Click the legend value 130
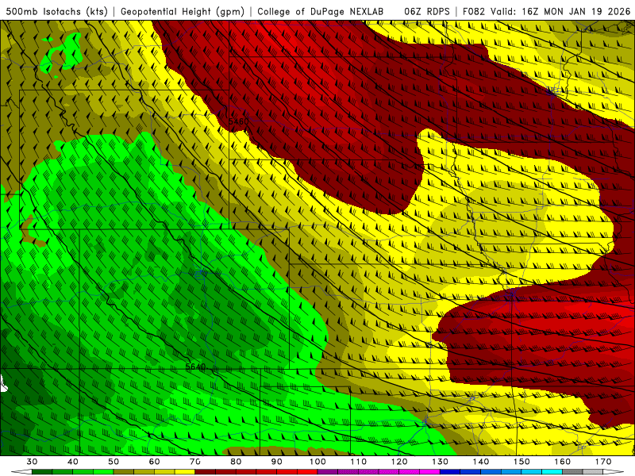The height and width of the screenshot is (476, 635). click(441, 462)
